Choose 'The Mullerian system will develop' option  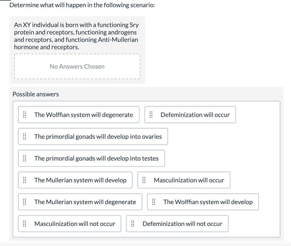[80, 180]
